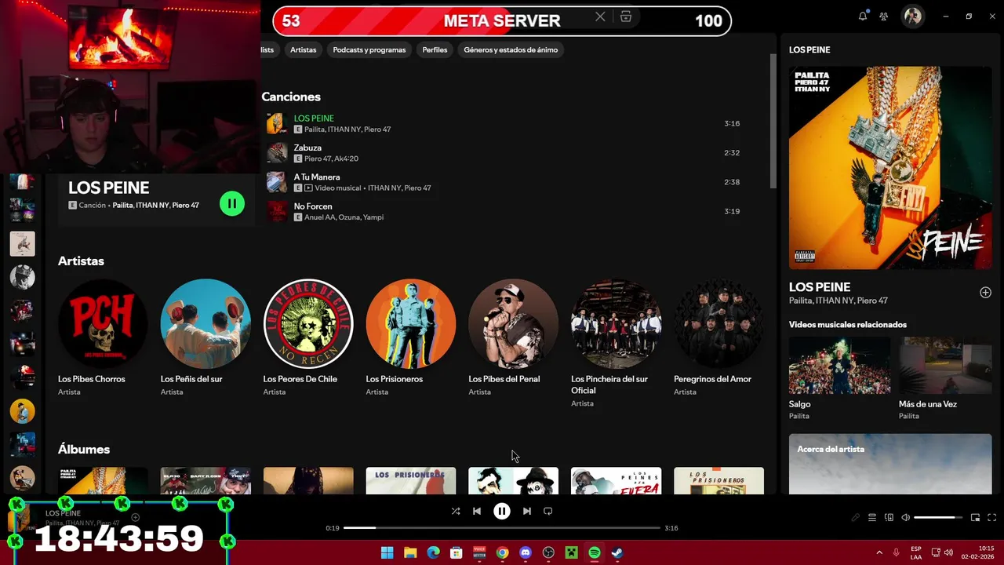Viewport: 1004px width, 565px height.
Task: Close the META SERVER overlay with X
Action: [600, 16]
